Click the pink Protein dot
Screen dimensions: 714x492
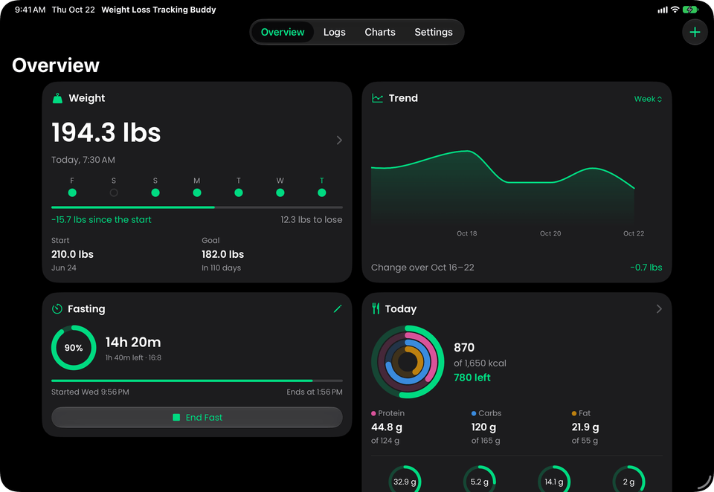coord(373,413)
